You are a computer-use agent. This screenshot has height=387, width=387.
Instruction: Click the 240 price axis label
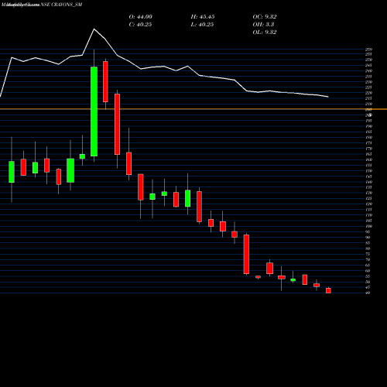pos(368,70)
